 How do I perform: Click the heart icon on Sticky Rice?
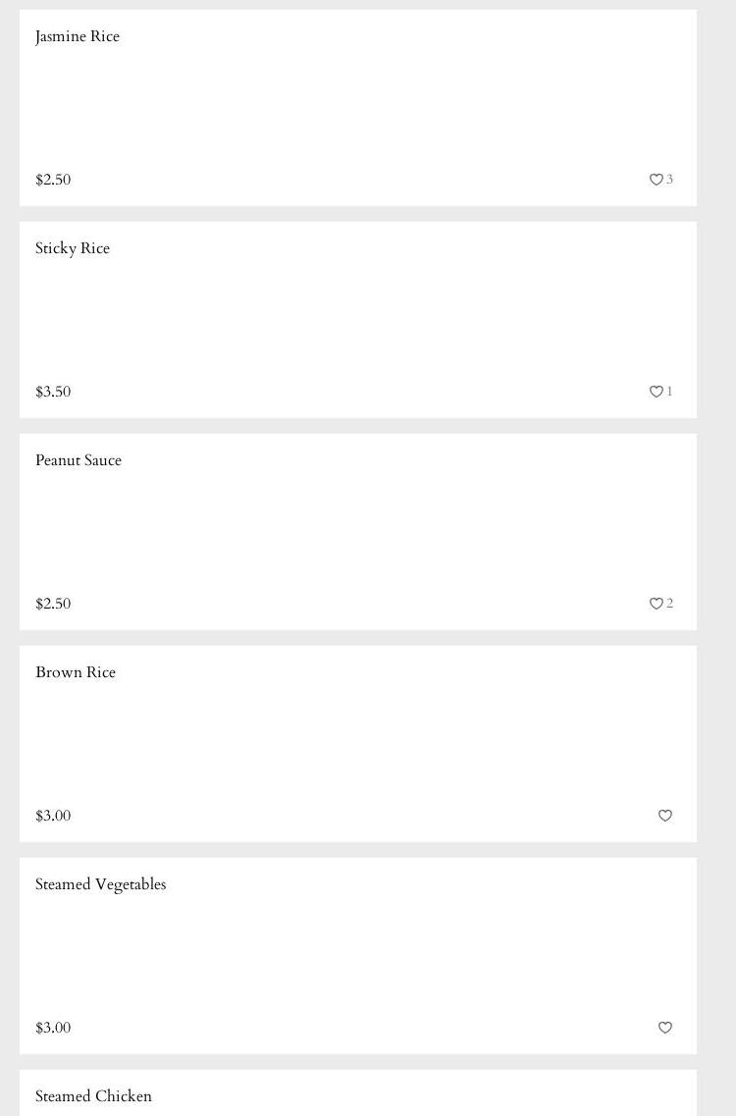click(656, 392)
